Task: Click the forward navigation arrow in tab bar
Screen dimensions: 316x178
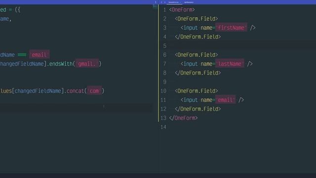Action: (165, 2)
